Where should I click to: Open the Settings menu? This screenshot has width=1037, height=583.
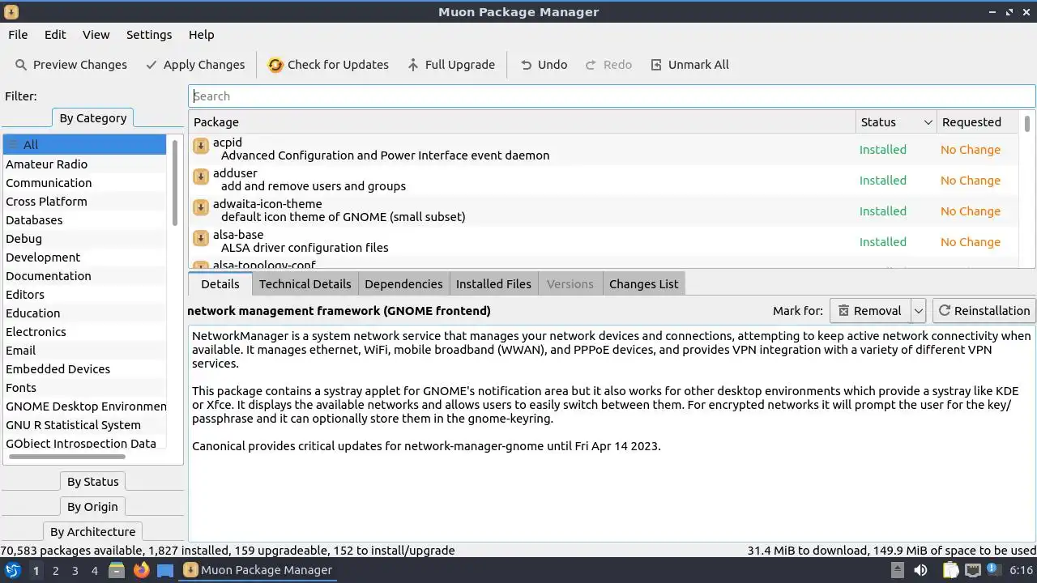(149, 35)
